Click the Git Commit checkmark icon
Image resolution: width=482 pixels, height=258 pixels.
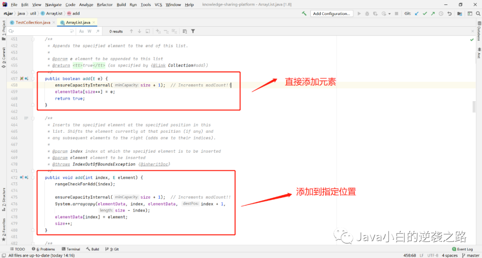click(x=425, y=13)
